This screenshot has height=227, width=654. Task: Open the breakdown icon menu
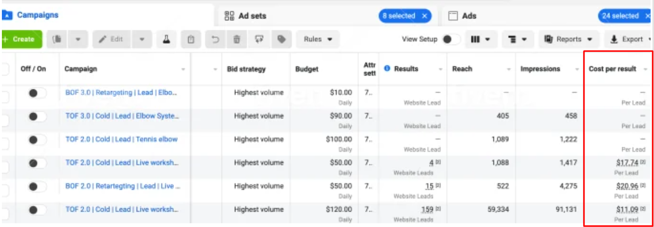pyautogui.click(x=517, y=39)
